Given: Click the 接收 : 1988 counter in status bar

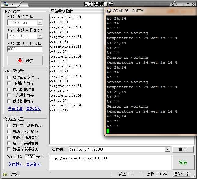Looking at the screenshot, I should 157,174.
